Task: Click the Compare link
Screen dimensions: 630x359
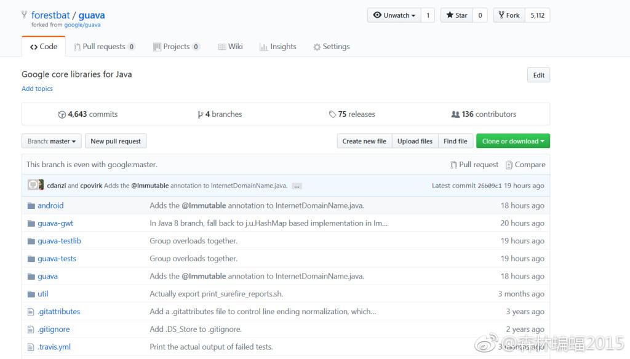Action: [525, 165]
